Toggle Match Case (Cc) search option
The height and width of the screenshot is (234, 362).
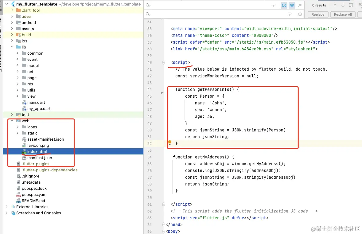(x=284, y=5)
